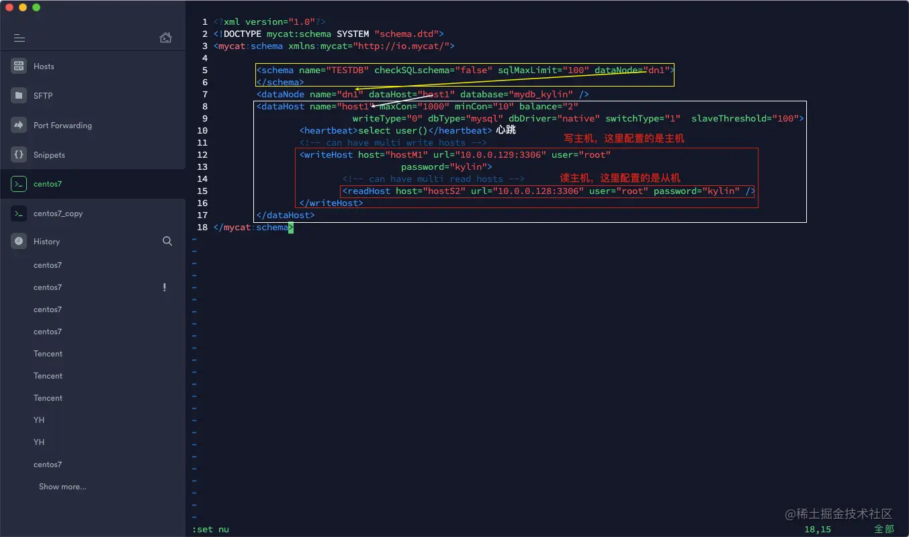Click the dbType "mysql" value
The height and width of the screenshot is (537, 909).
(484, 119)
